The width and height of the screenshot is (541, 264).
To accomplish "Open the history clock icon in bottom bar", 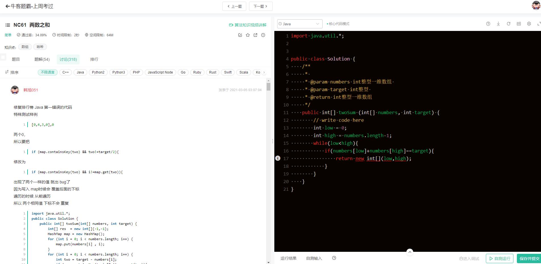I will coord(334,258).
